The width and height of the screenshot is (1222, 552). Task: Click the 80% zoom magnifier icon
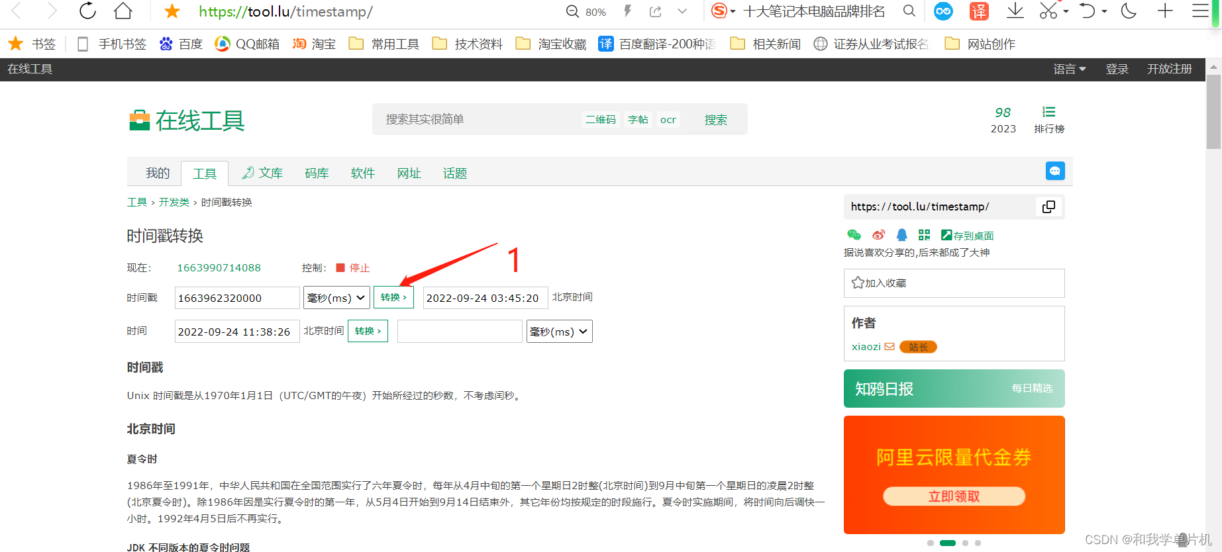572,11
